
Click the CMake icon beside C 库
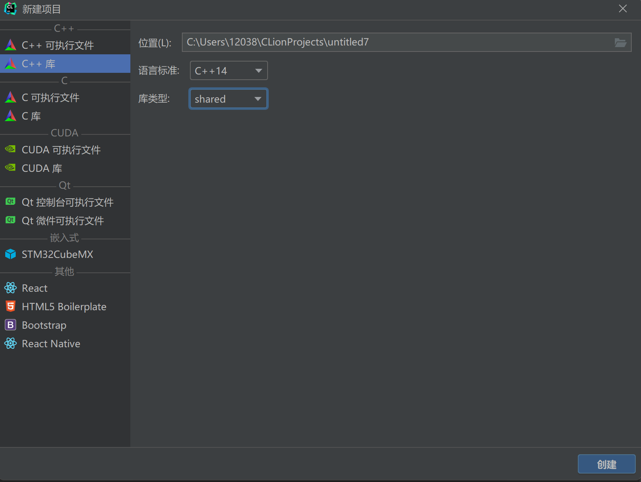pyautogui.click(x=10, y=116)
